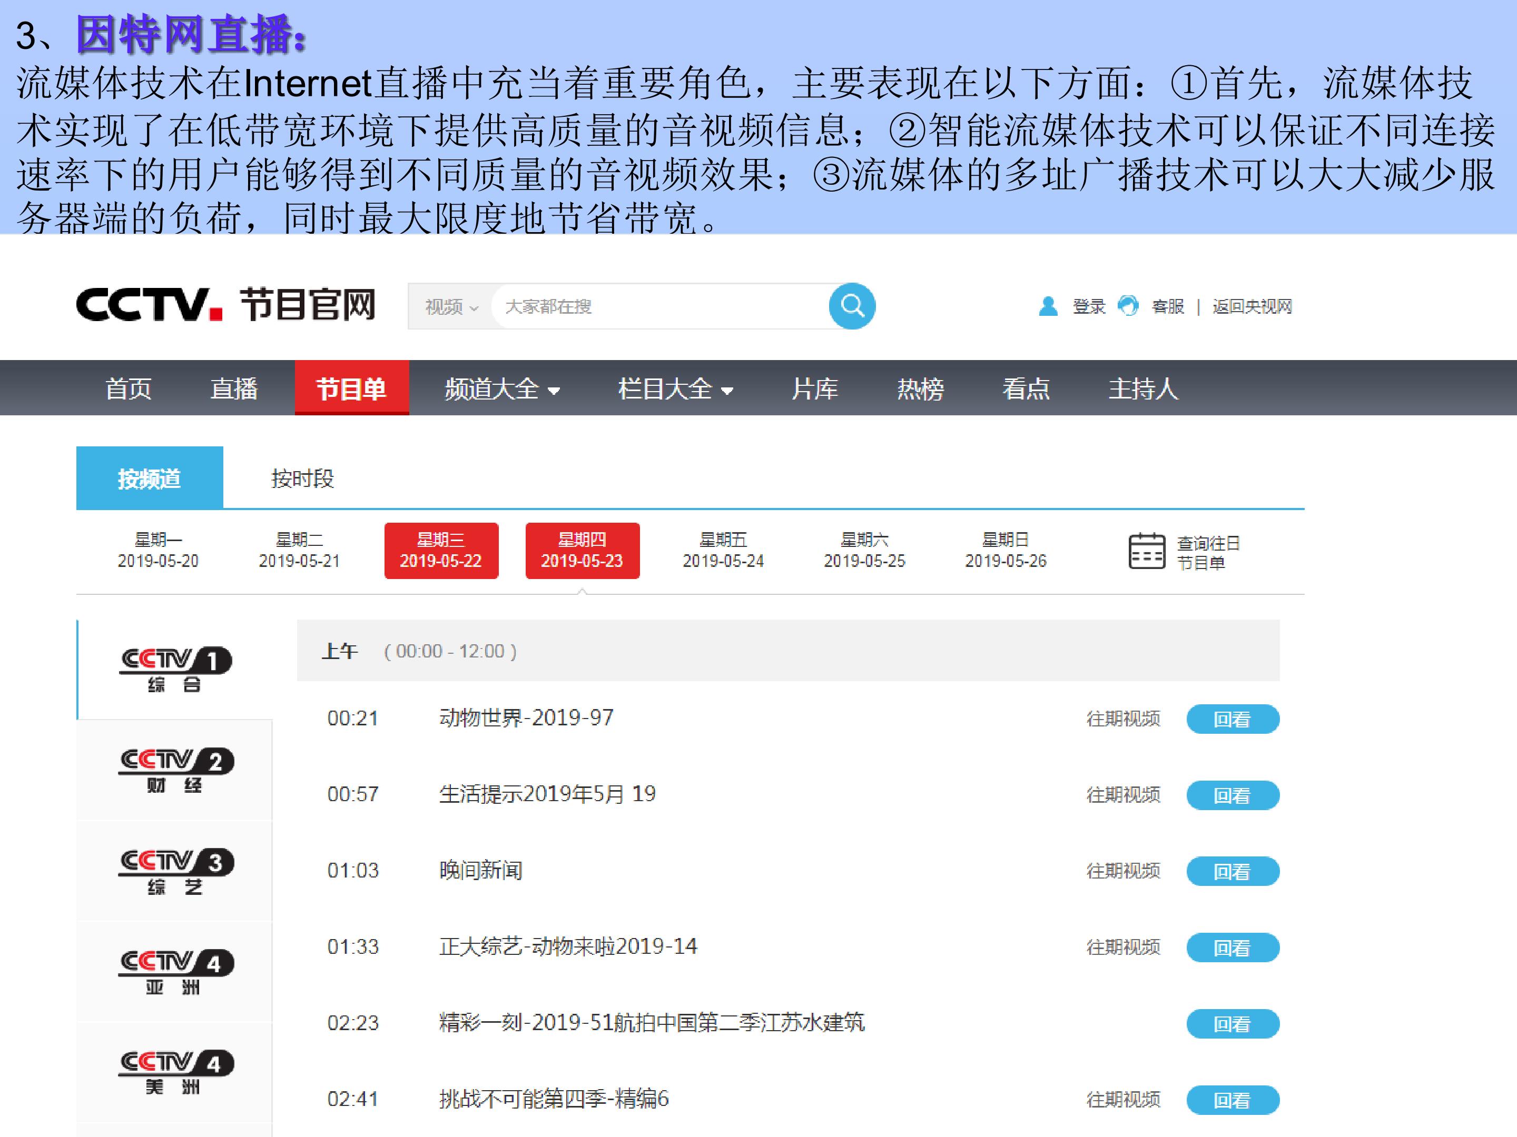The height and width of the screenshot is (1137, 1517).
Task: Click program title 生活提示2019年5月 19
Action: [547, 794]
